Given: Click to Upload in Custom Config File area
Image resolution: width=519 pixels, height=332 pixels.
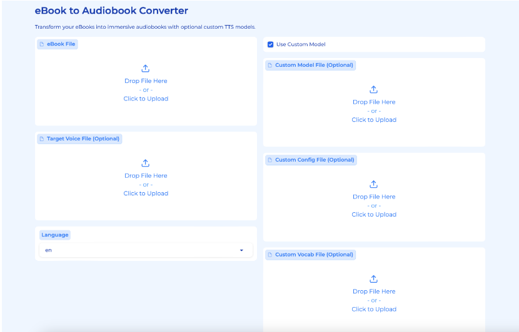Looking at the screenshot, I should [374, 215].
